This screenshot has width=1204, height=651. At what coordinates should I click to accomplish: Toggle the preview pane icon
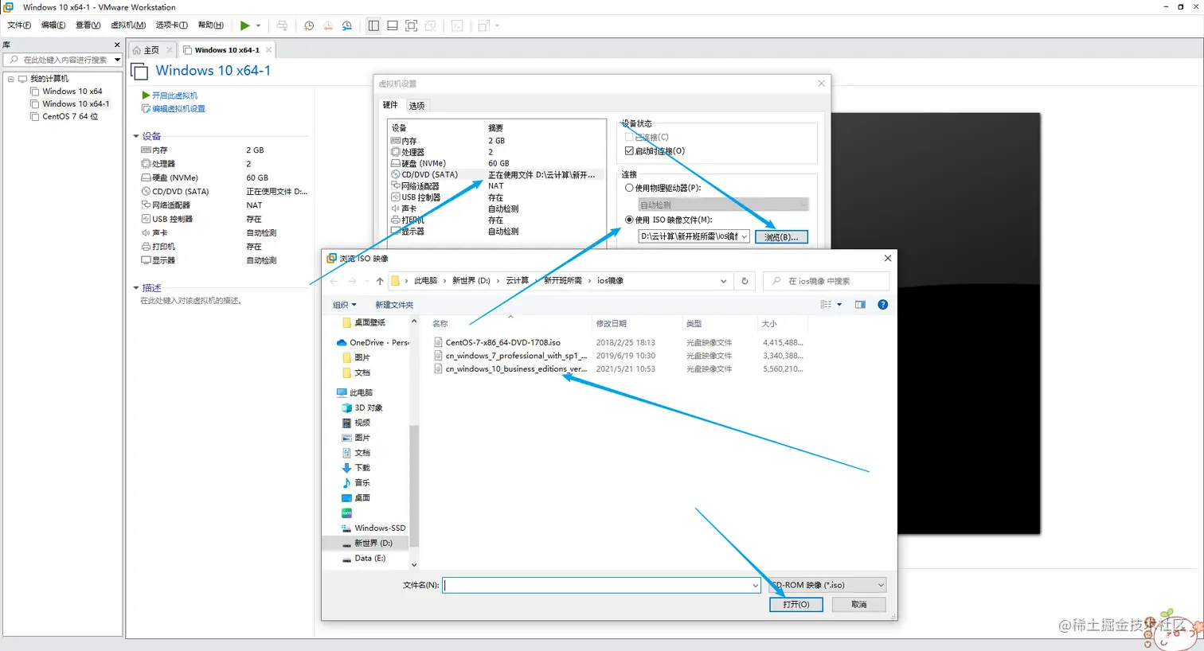point(860,305)
